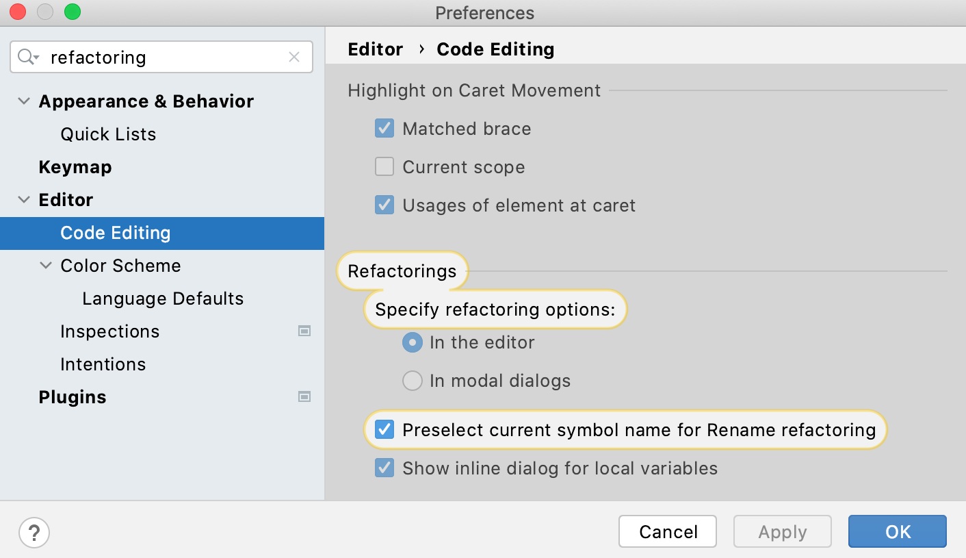Open help via the question mark icon

(x=34, y=533)
